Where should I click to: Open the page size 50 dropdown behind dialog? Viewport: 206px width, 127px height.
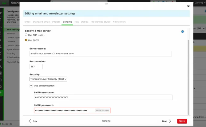(x=201, y=28)
